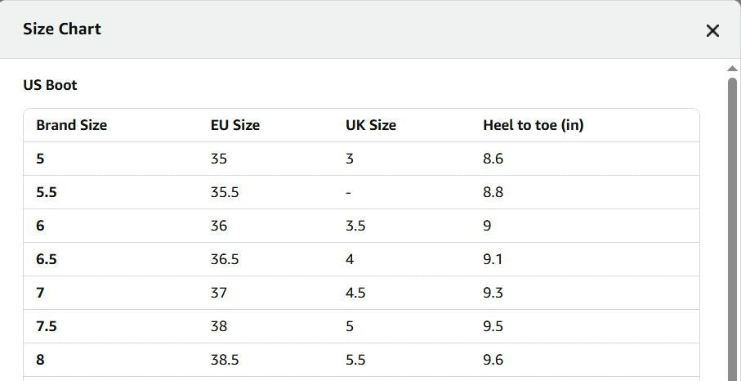Image resolution: width=741 pixels, height=381 pixels.
Task: Click the scrollbar up arrow
Action: [x=732, y=69]
